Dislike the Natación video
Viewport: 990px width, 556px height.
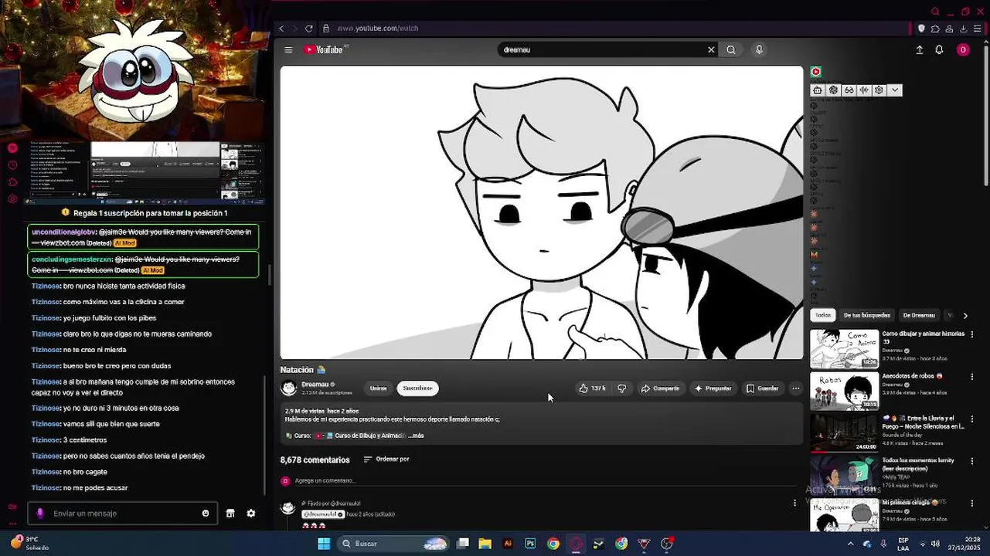pyautogui.click(x=621, y=388)
